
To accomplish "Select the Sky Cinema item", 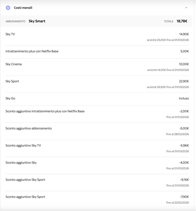I will pos(14,64).
